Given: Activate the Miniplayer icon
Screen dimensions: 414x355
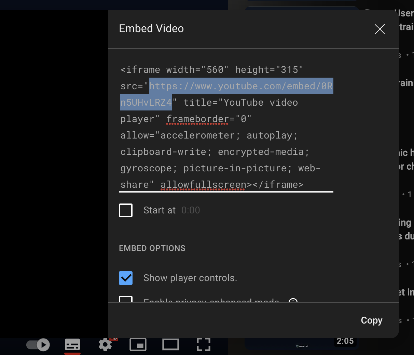Looking at the screenshot, I should coord(138,345).
